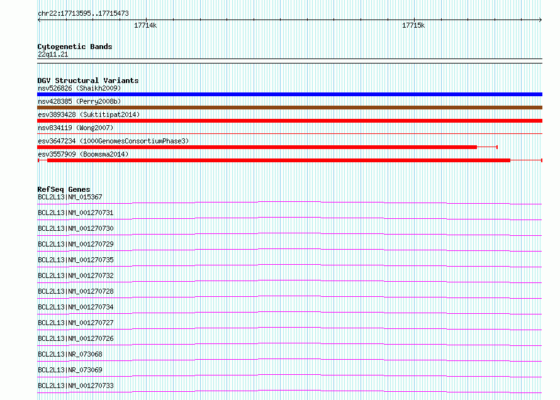The image size is (560, 400).
Task: Click the BCL2L13|NM_001270733 transcript label
Action: coord(76,386)
